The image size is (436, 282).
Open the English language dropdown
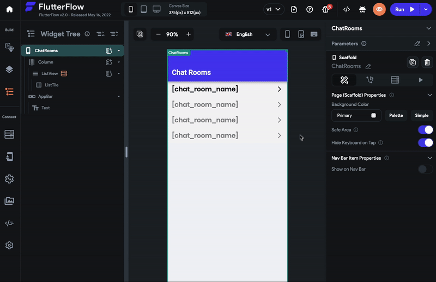[247, 34]
